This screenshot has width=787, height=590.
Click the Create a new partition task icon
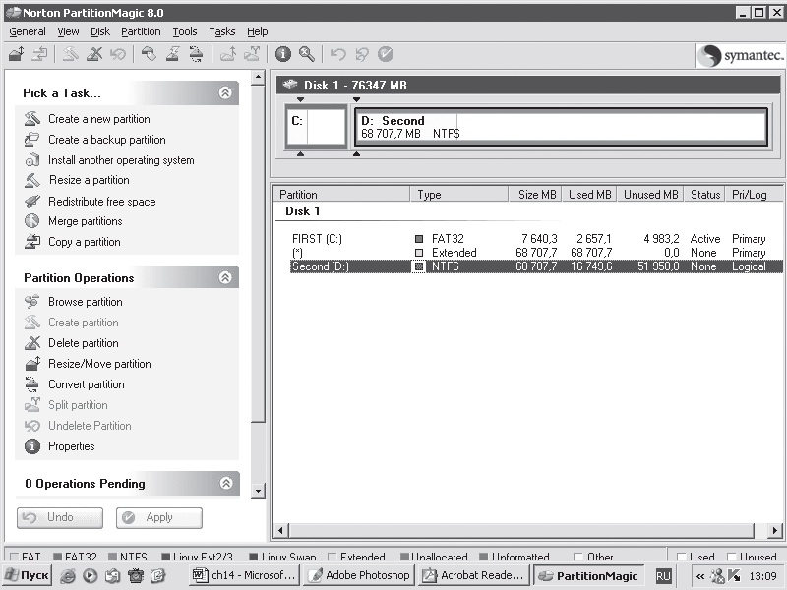(x=32, y=119)
